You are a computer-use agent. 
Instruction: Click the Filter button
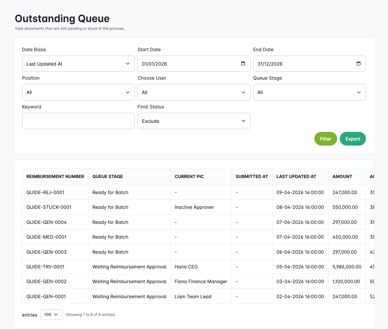point(325,139)
